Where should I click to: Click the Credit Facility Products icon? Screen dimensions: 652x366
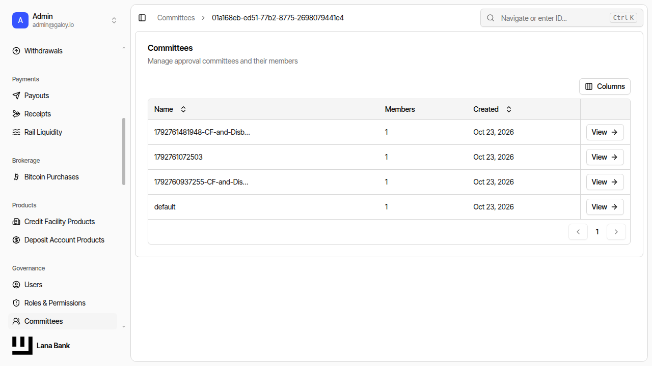pyautogui.click(x=16, y=222)
